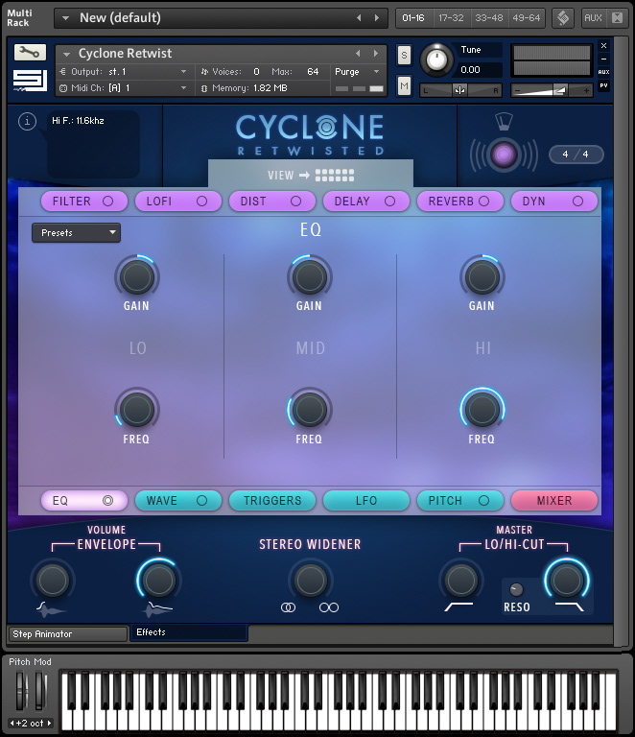Open the EQ Presets dropdown
The image size is (635, 737).
coord(76,232)
